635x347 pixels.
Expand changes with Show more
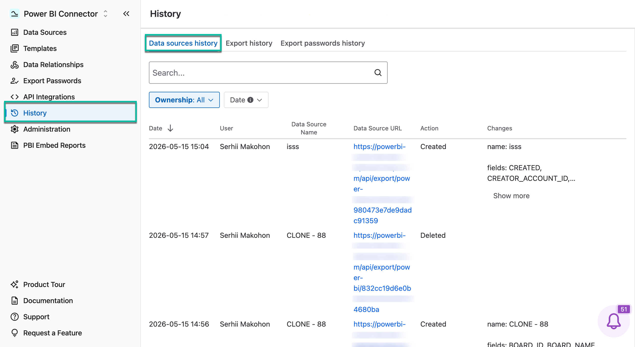click(x=511, y=196)
